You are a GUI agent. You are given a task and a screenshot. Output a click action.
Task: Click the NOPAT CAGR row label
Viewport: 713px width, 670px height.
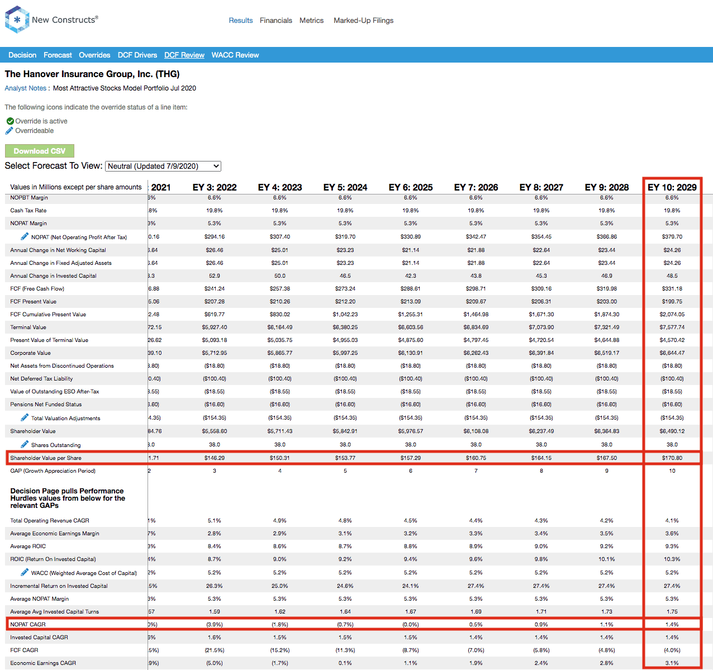(28, 624)
